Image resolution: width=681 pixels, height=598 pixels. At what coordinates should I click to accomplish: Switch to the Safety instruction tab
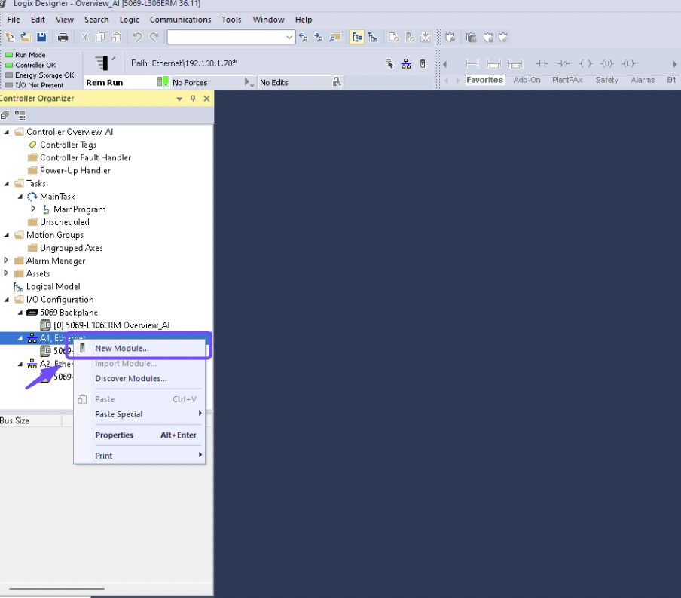coord(606,80)
